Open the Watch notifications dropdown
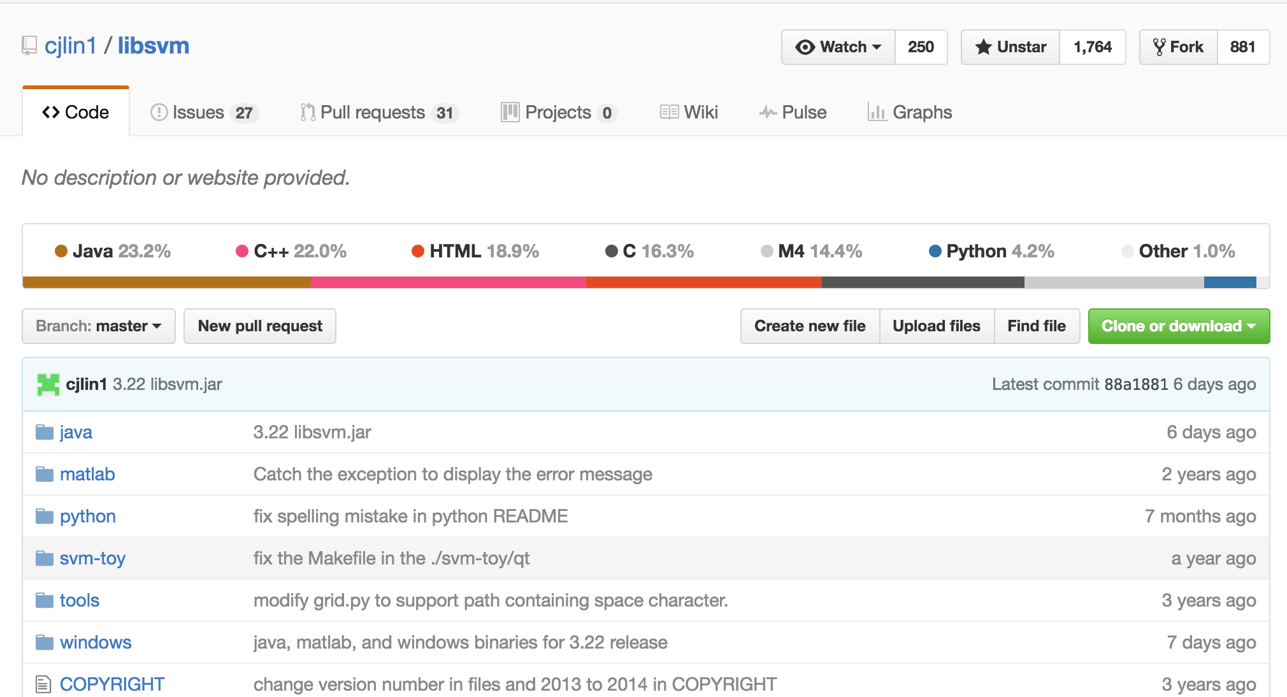 click(x=838, y=47)
